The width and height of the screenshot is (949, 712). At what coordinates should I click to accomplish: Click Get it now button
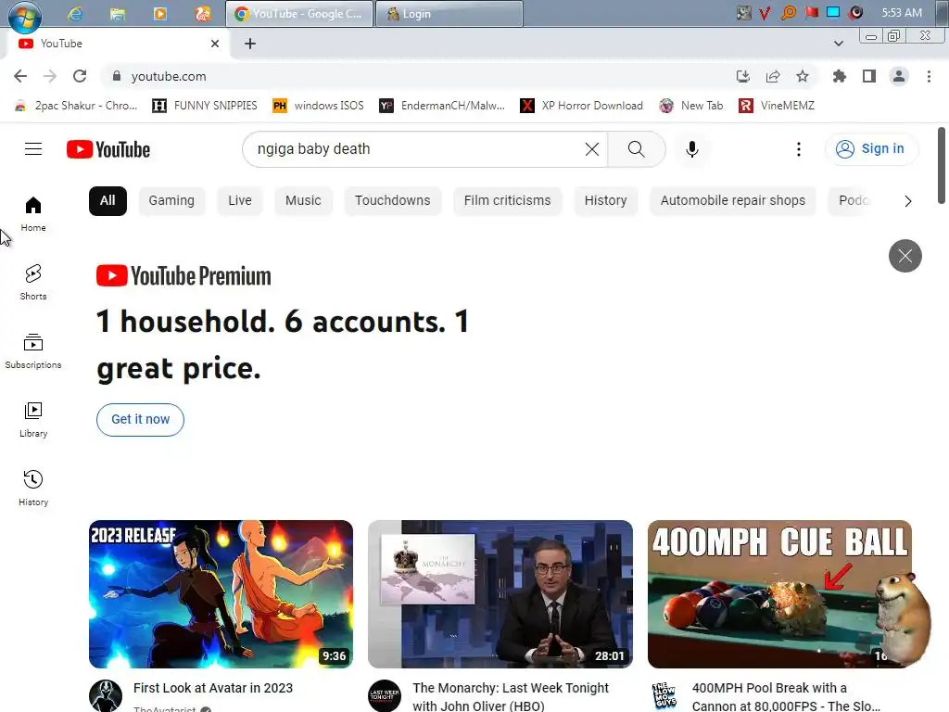coord(141,420)
